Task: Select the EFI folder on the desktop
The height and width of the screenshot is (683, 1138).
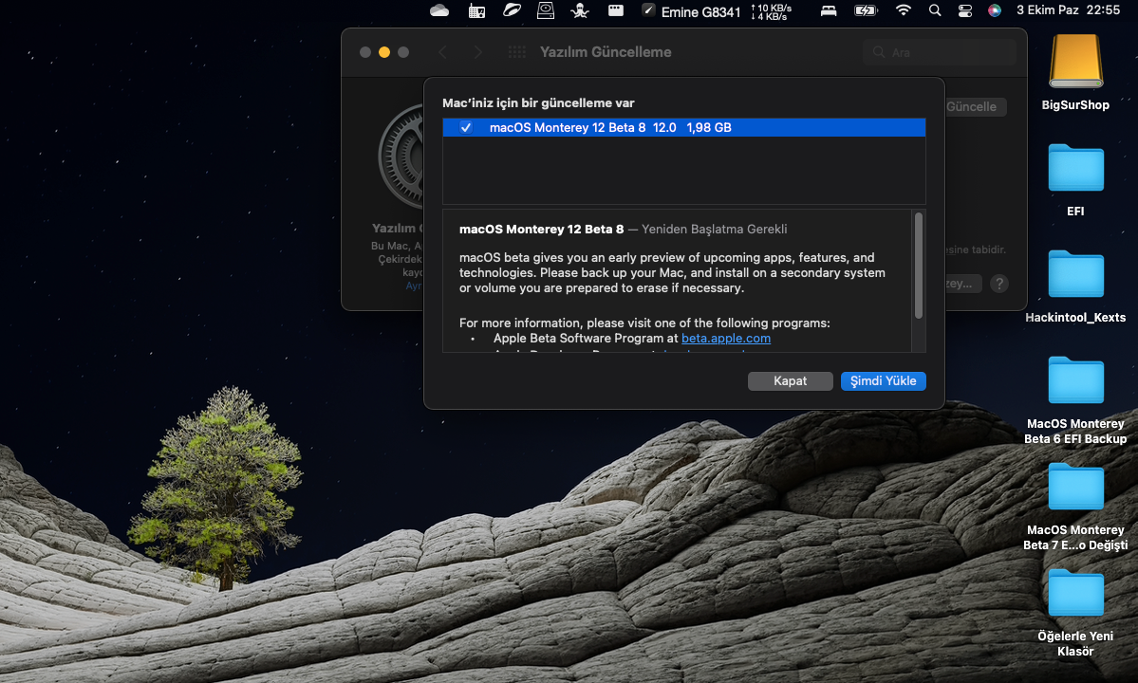Action: 1075,169
